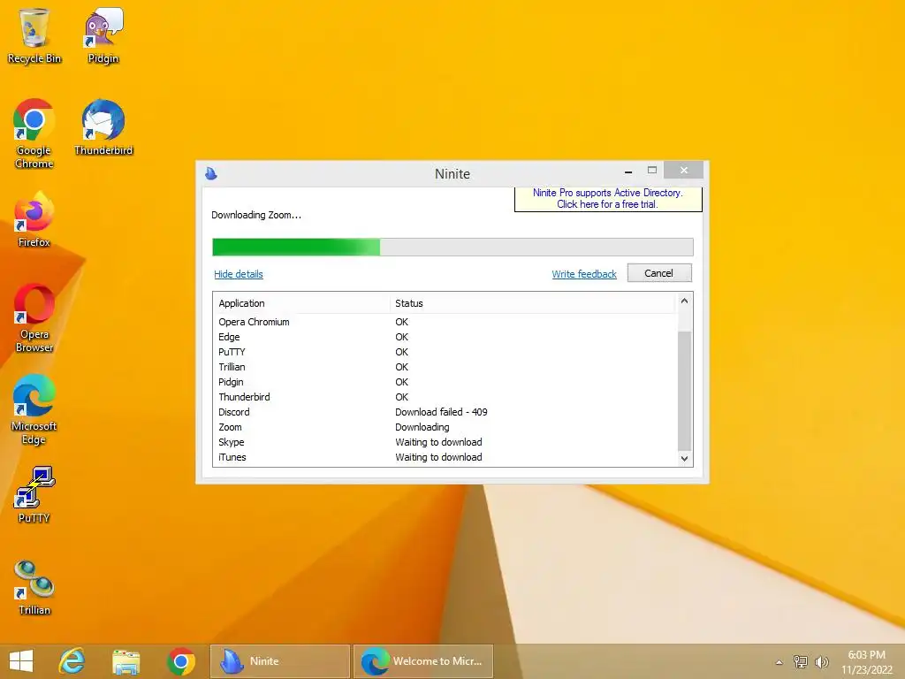Select the Microsoft Edge desktop shortcut
905x679 pixels.
pos(34,409)
